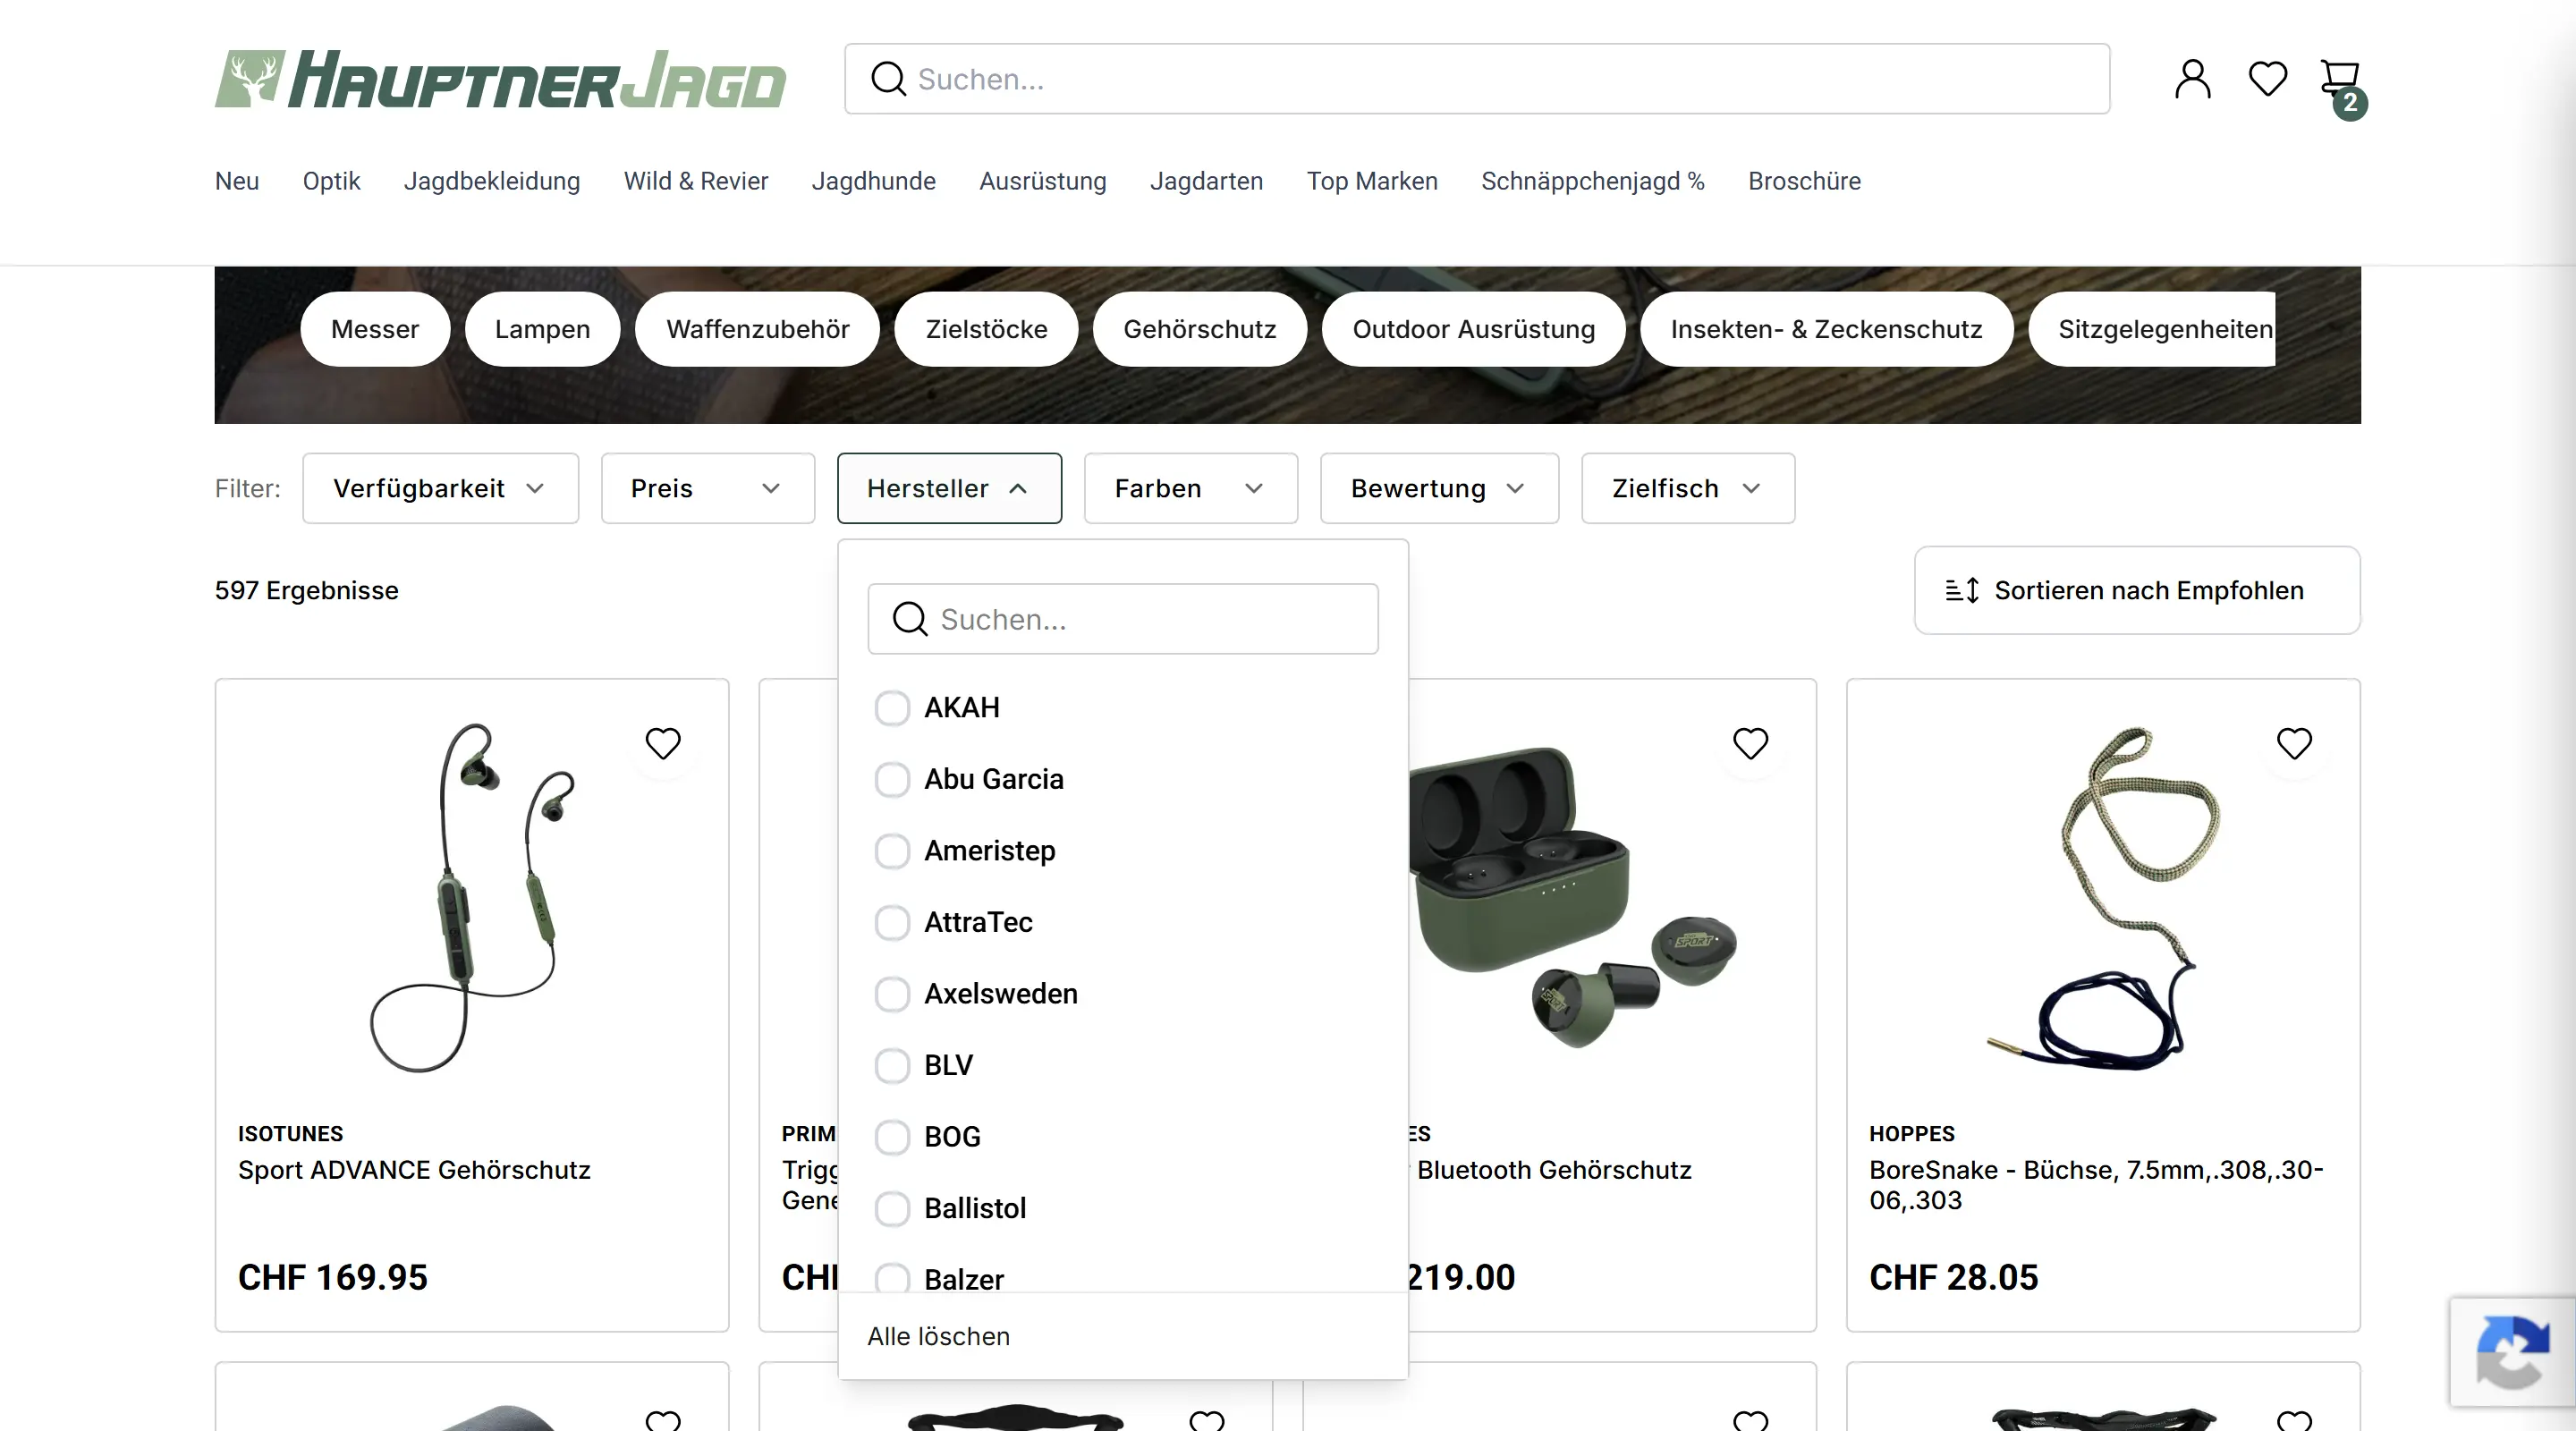
Task: Expand the Zielfisch filter dropdown
Action: [x=1687, y=488]
